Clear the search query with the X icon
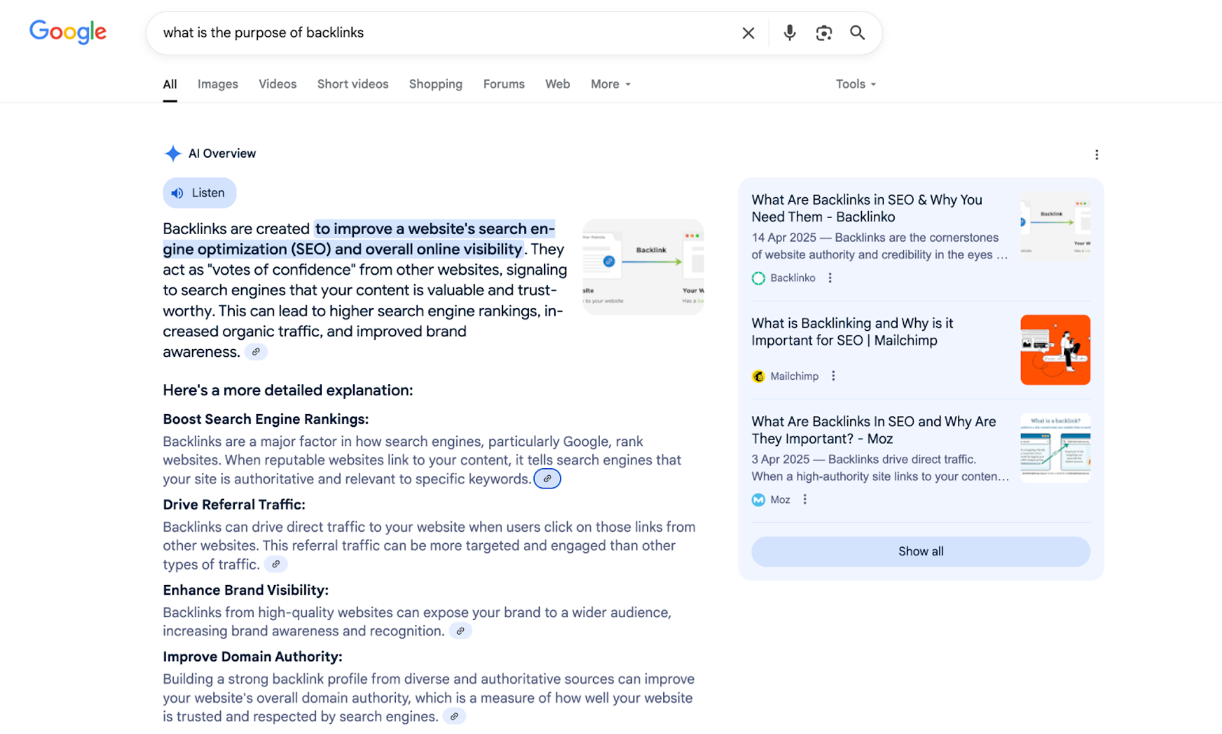Image resolution: width=1222 pixels, height=734 pixels. tap(748, 33)
